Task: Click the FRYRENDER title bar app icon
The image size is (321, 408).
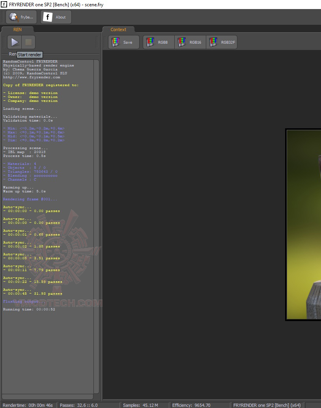Action: pyautogui.click(x=4, y=4)
